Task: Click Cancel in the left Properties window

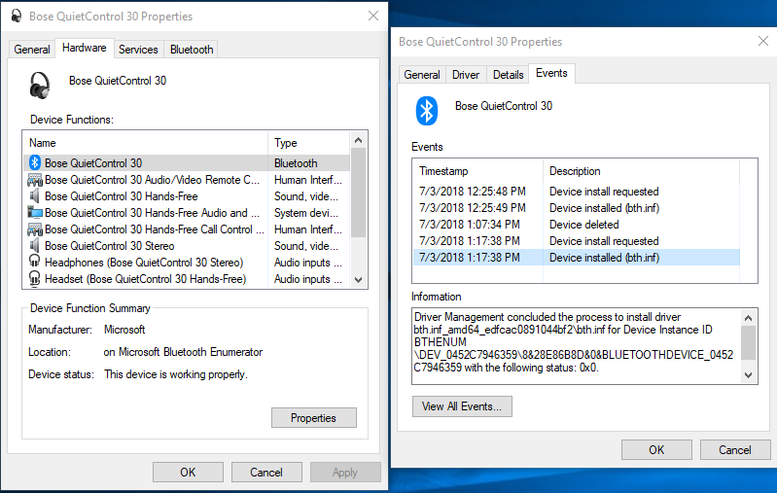Action: click(266, 473)
